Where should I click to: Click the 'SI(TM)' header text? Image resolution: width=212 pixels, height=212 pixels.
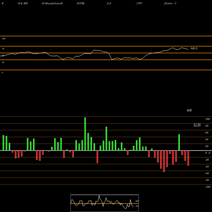pos(81,3)
